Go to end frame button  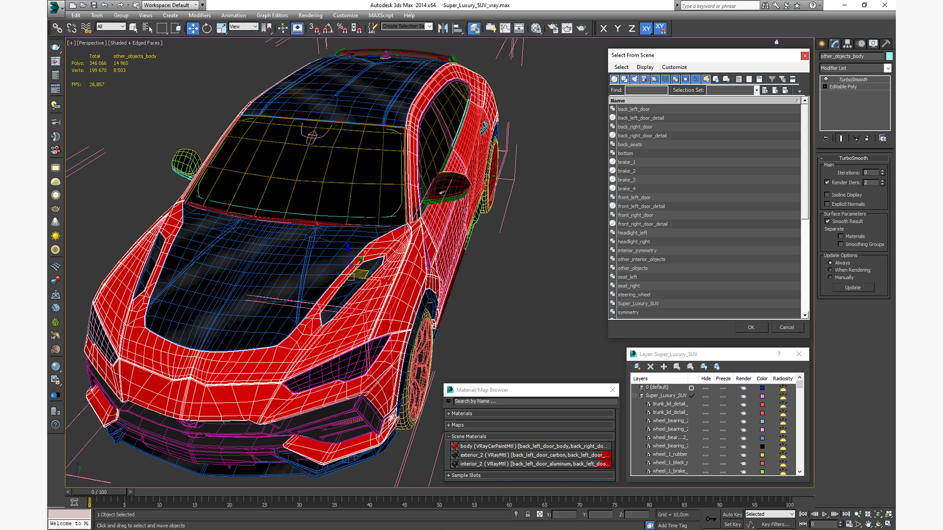pyautogui.click(x=846, y=514)
